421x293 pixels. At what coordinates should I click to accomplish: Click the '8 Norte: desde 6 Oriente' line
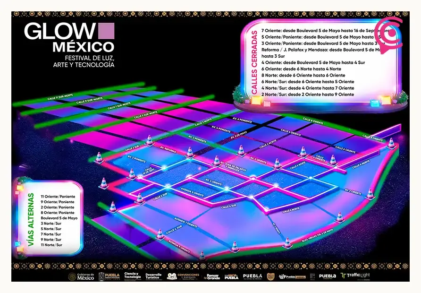[303, 76]
